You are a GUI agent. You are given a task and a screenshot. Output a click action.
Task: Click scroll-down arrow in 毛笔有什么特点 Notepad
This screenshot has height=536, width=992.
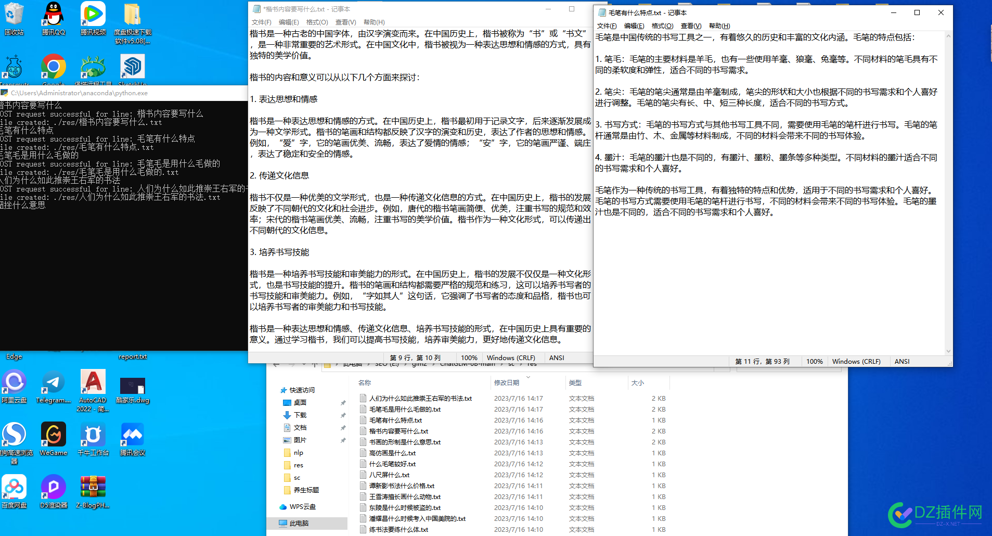coord(948,351)
